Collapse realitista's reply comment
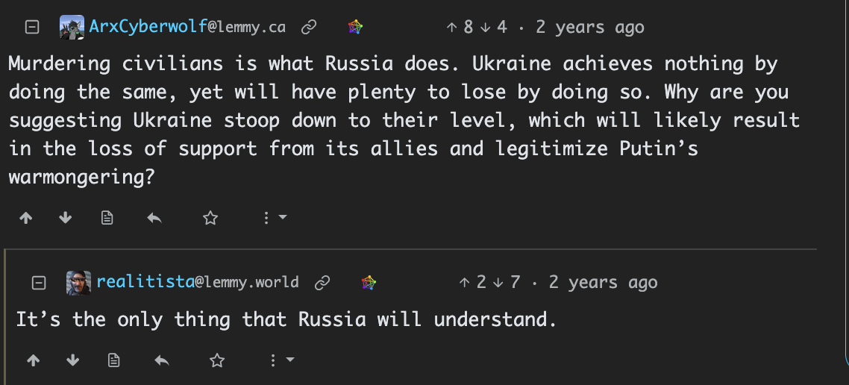Image resolution: width=849 pixels, height=385 pixels. [40, 283]
